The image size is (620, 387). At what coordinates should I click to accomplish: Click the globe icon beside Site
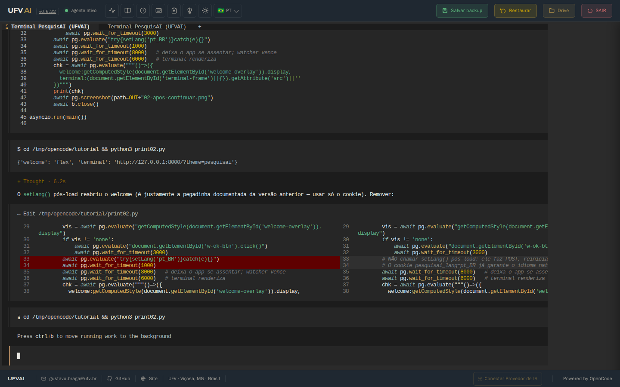(x=143, y=379)
